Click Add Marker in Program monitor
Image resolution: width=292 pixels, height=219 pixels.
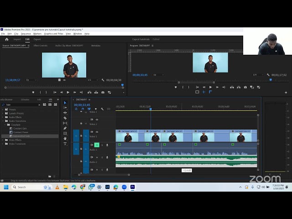click(x=176, y=87)
